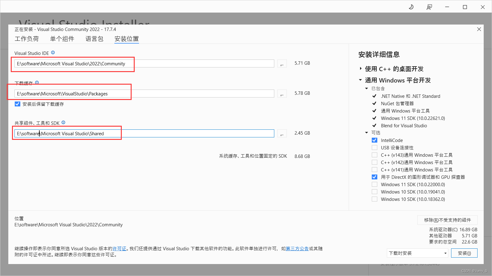Screen dimensions: 492x276
Task: Uncheck 安装后保留下载缓存 checkbox
Action: coord(18,104)
